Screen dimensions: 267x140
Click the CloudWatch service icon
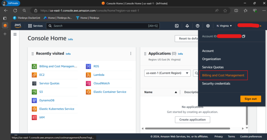tap(88, 83)
